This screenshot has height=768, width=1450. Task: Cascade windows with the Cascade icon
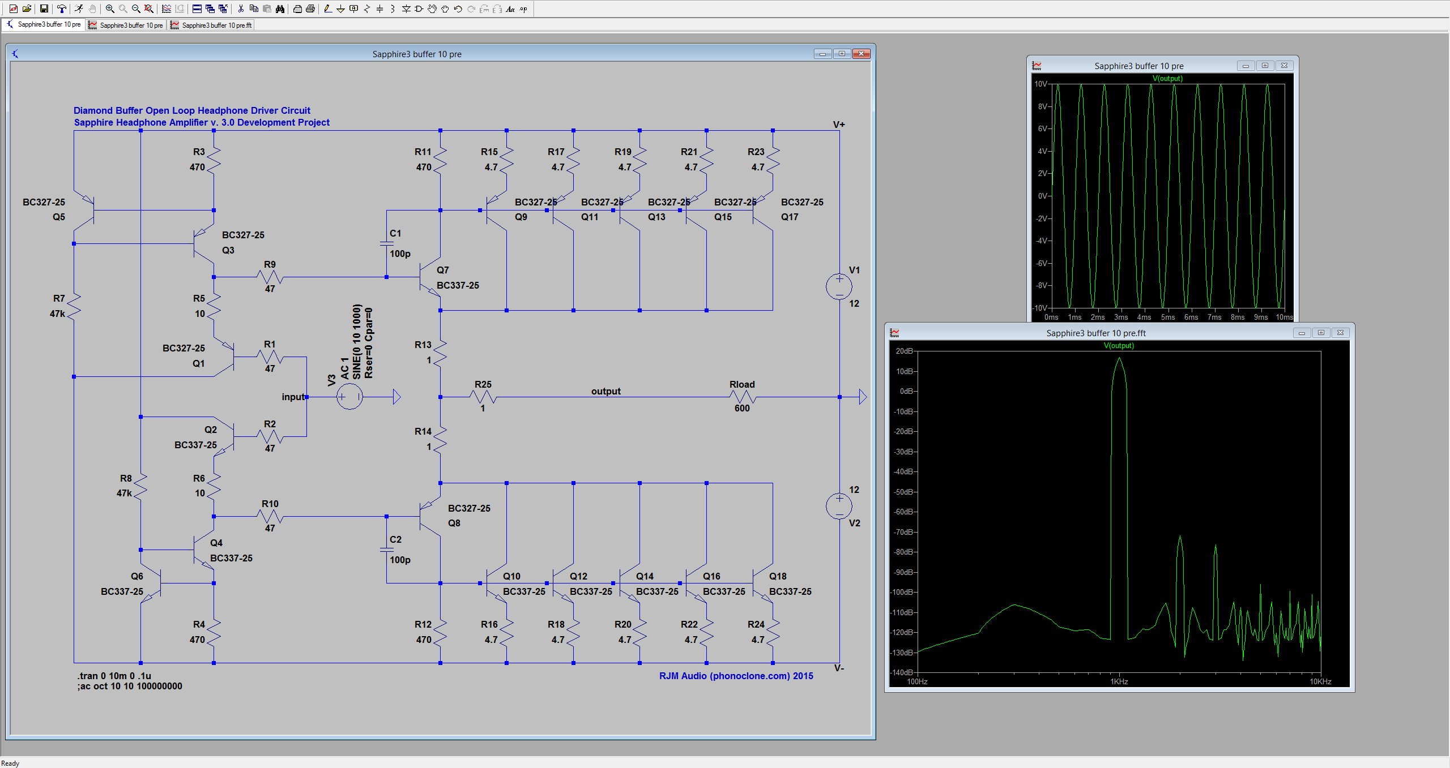210,8
